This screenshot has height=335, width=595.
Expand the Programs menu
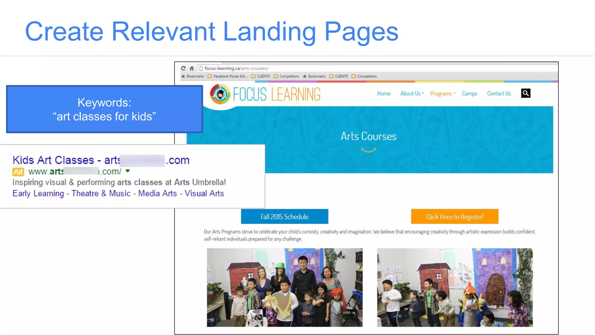tap(443, 94)
